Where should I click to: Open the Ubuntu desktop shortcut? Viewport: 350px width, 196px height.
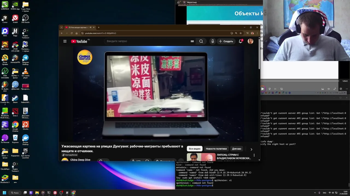click(x=25, y=125)
